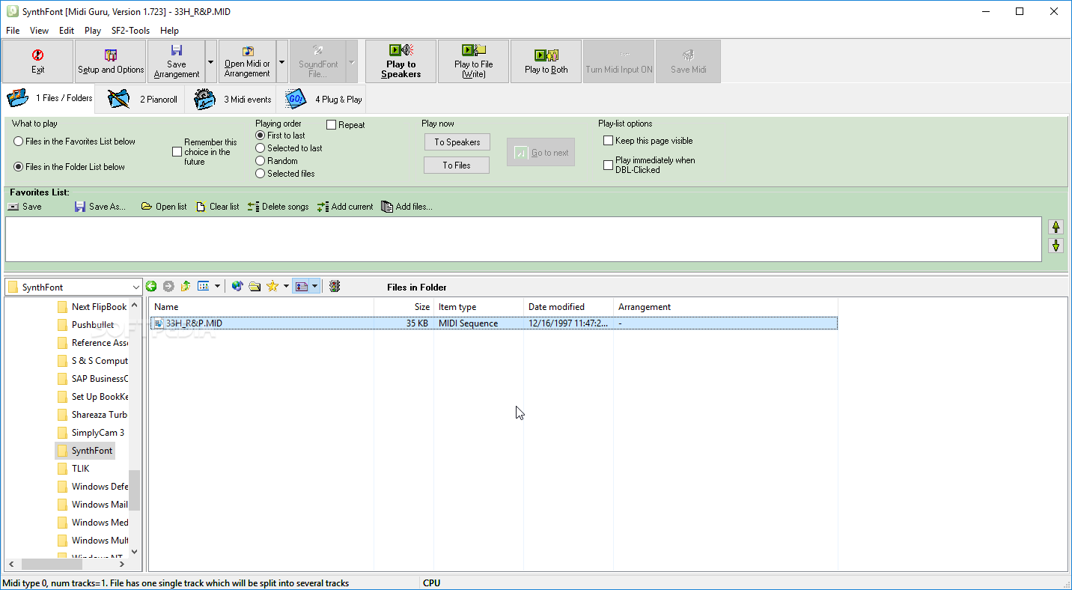Click Save icon in Favorites List
Image resolution: width=1072 pixels, height=590 pixels.
[x=25, y=207]
